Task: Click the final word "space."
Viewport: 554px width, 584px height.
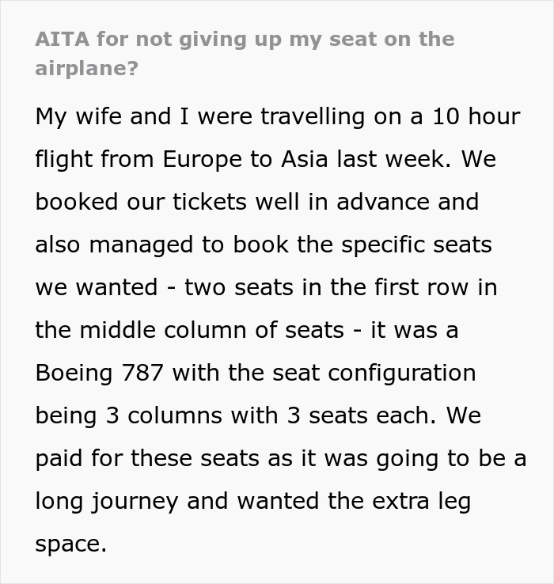Action: coord(70,544)
